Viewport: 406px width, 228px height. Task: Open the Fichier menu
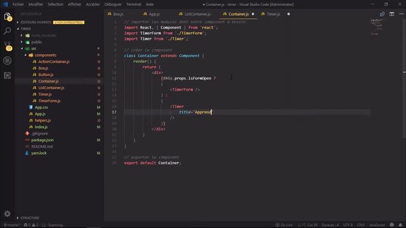pyautogui.click(x=18, y=4)
